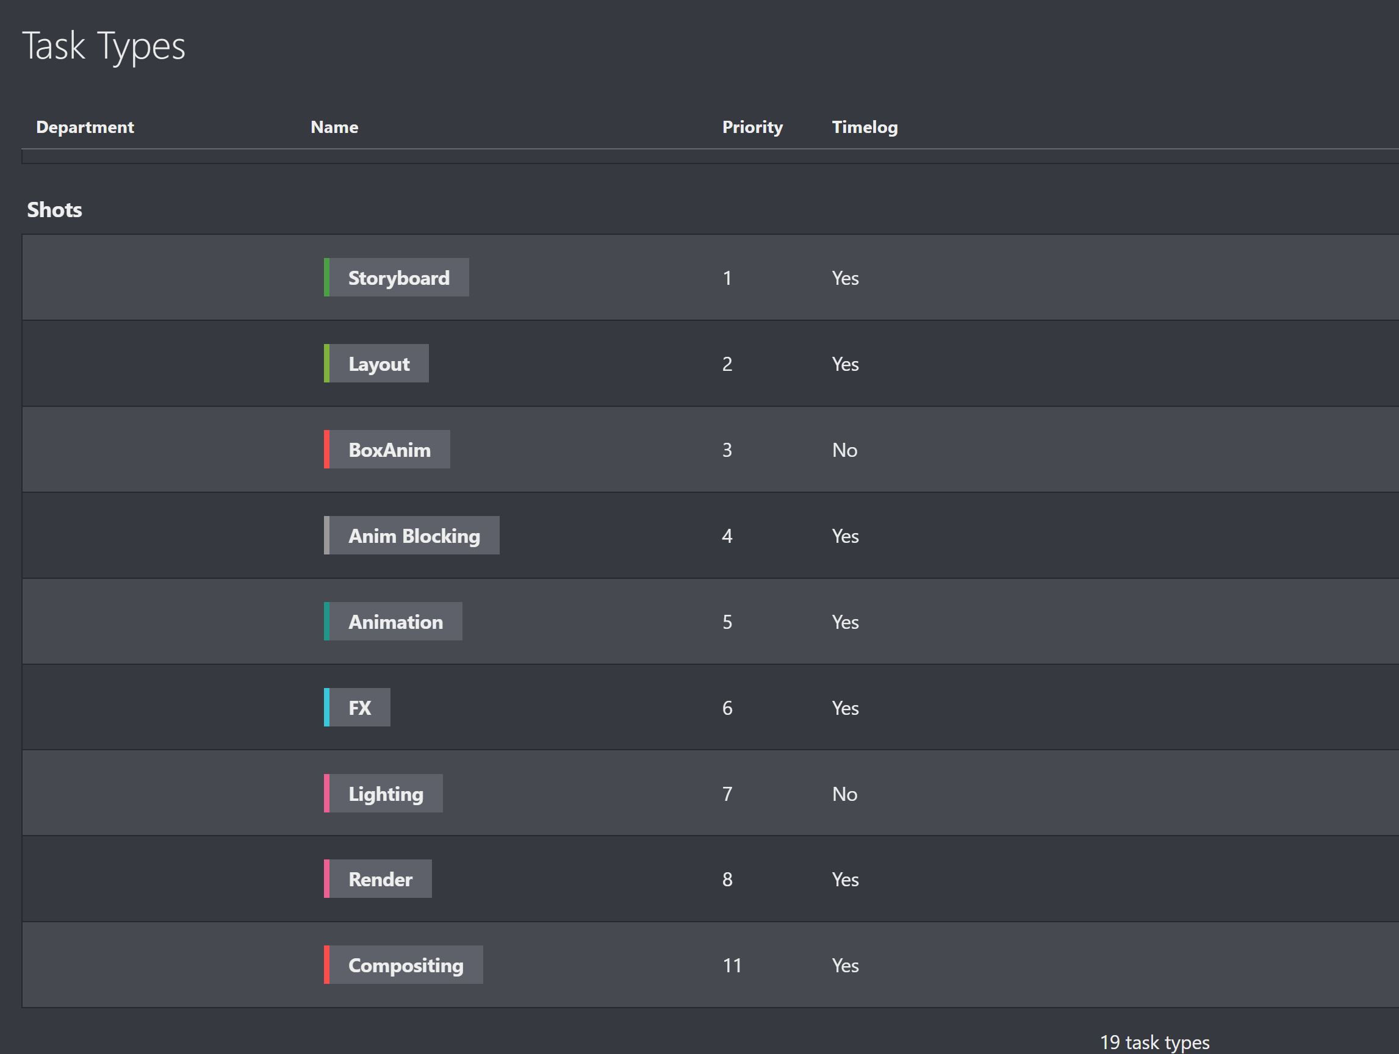Image resolution: width=1399 pixels, height=1054 pixels.
Task: Select the FX task type badge
Action: click(357, 708)
